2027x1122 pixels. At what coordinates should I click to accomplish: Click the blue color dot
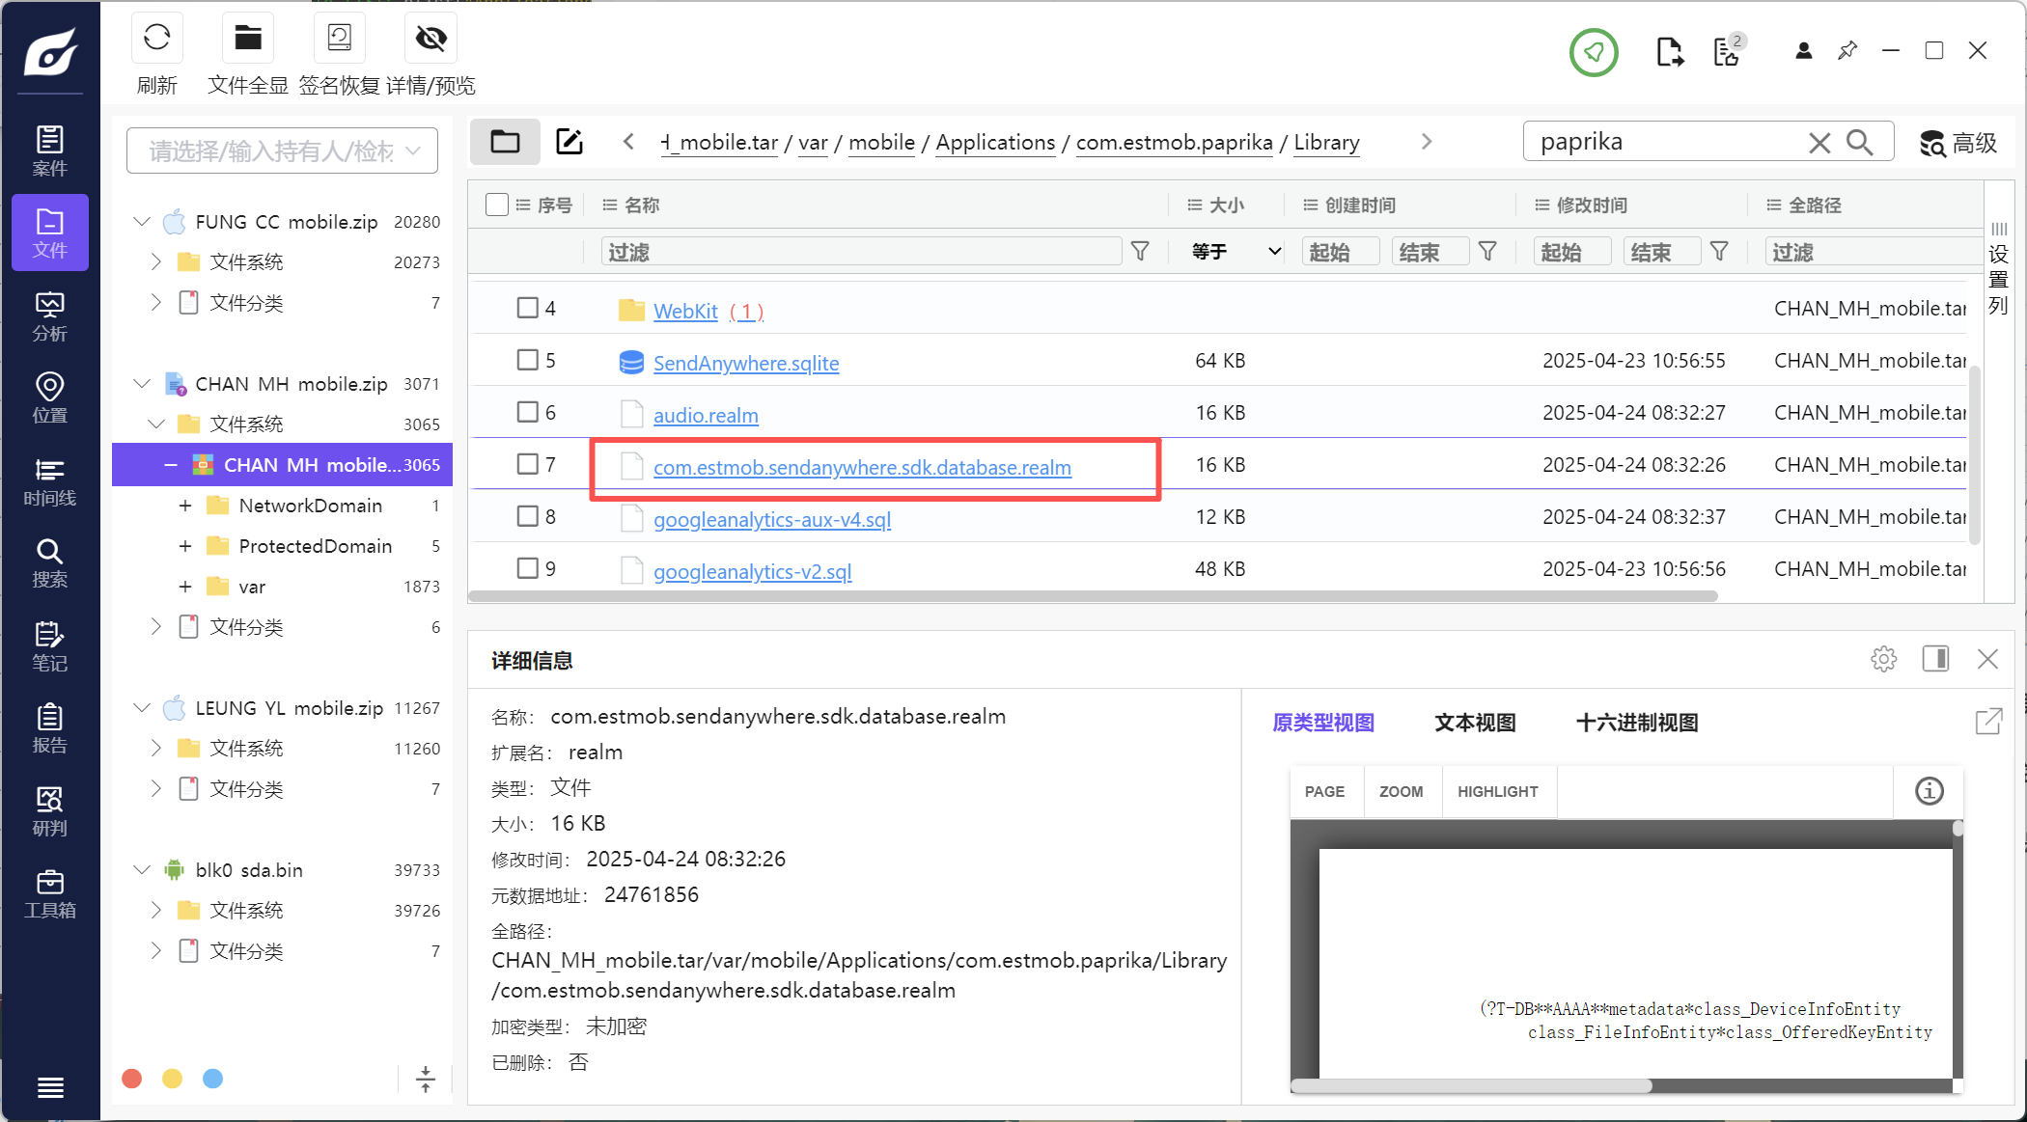(x=213, y=1079)
